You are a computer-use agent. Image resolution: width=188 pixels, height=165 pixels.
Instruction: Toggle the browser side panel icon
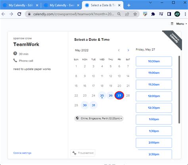pos(169,14)
